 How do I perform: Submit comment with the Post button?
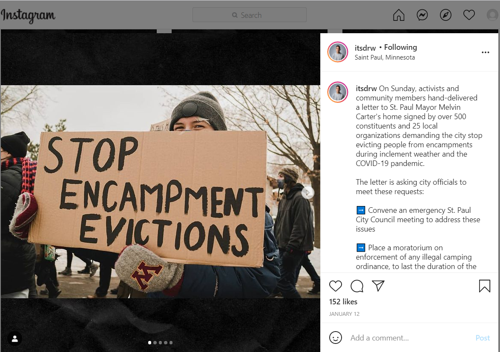pyautogui.click(x=483, y=338)
